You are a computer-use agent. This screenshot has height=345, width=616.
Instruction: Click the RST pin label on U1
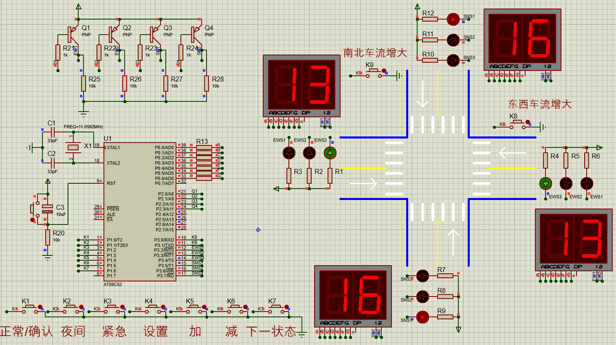click(111, 183)
